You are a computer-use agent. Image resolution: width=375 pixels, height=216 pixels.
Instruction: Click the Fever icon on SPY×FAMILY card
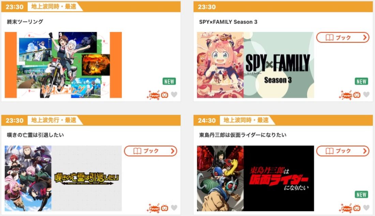pyautogui.click(x=346, y=95)
